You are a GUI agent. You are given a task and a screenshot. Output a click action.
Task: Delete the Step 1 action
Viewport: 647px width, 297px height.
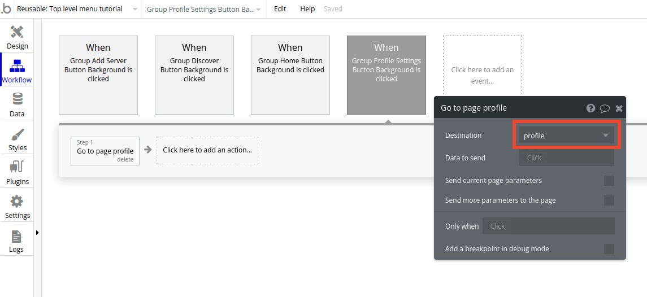(125, 159)
